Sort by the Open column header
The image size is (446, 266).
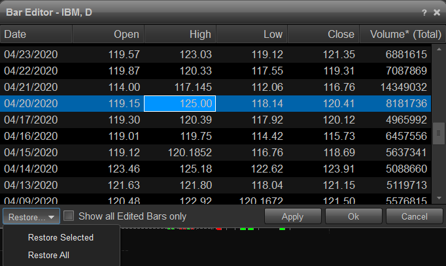click(x=108, y=34)
